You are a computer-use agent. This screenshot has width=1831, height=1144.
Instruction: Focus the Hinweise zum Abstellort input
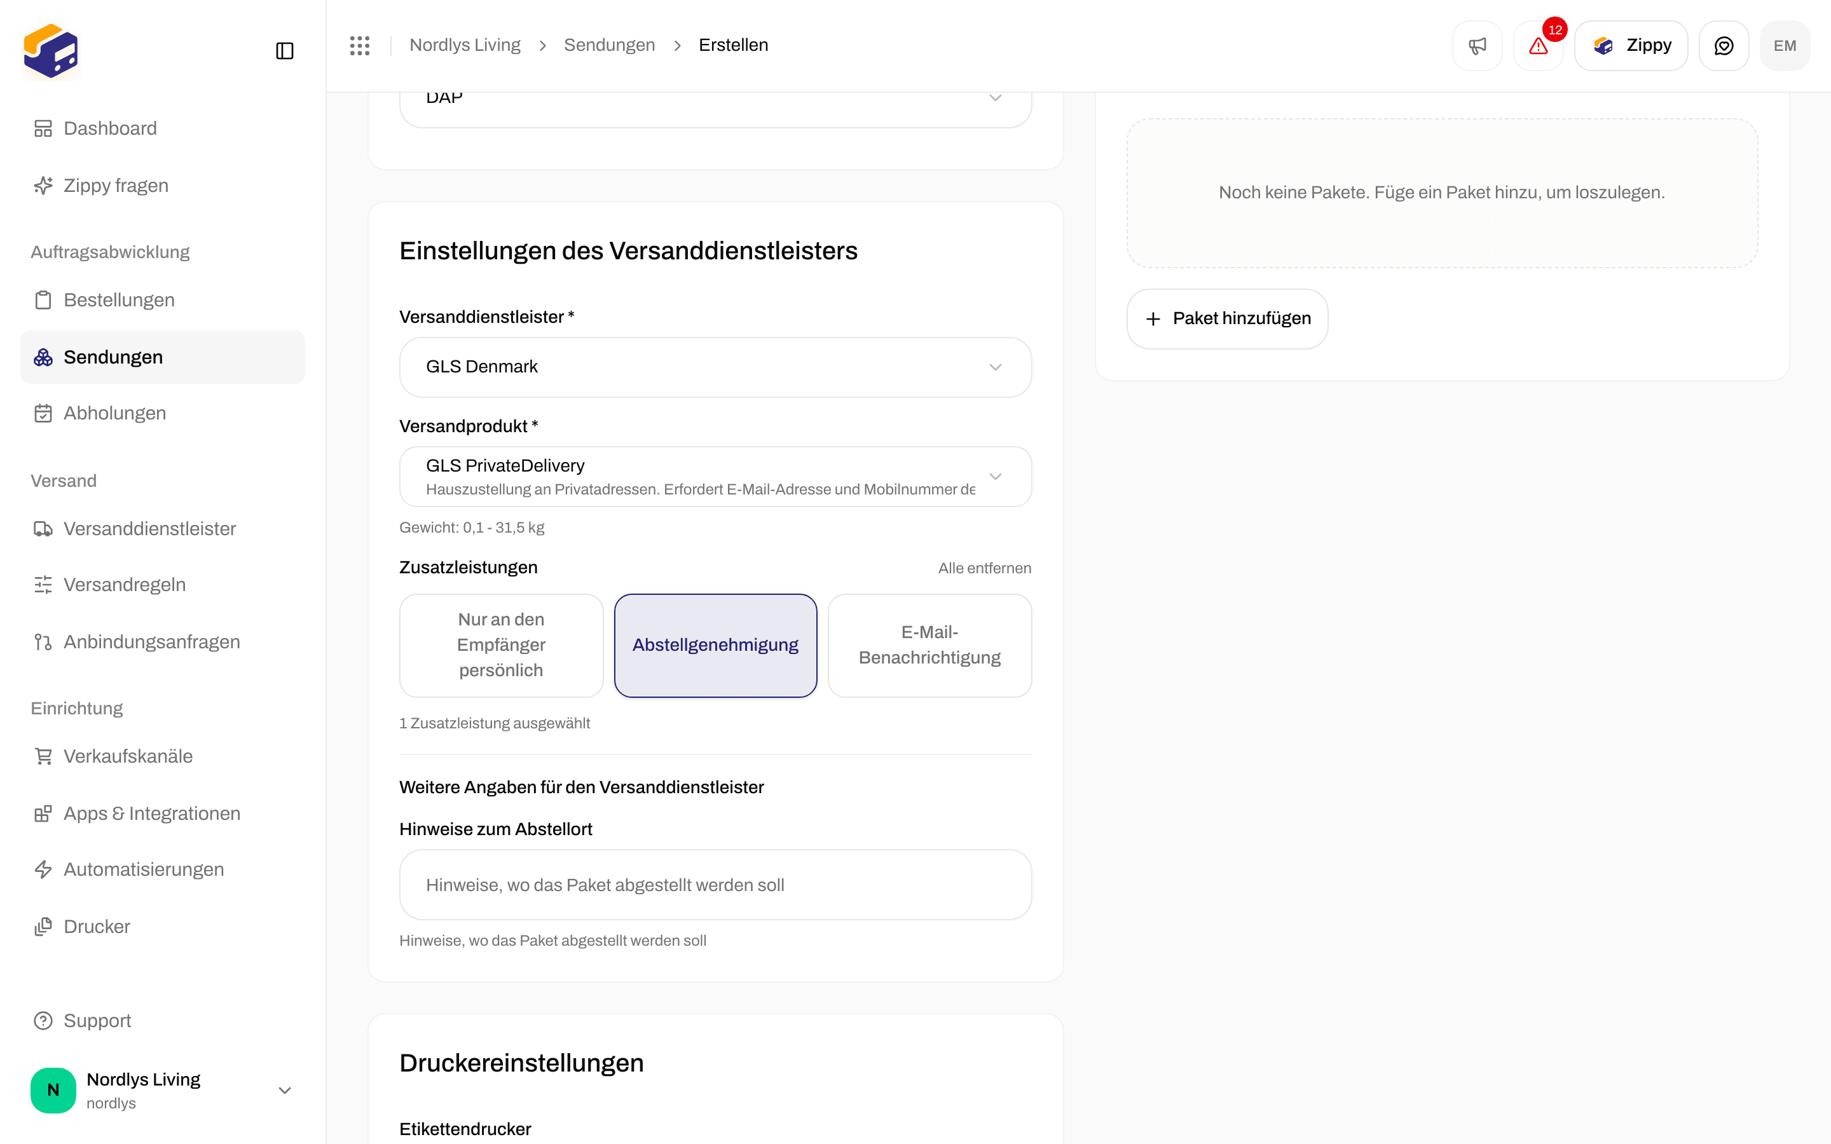(x=715, y=885)
